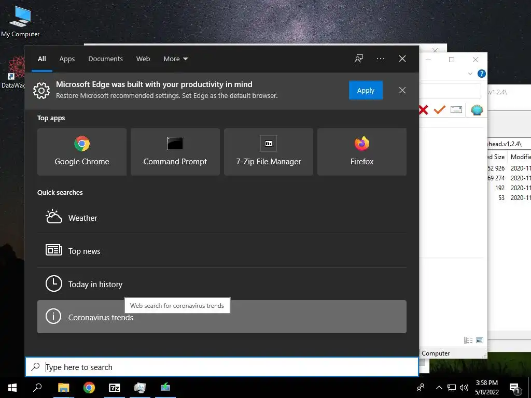Open the volume control tray icon
This screenshot has width=531, height=398.
[464, 388]
